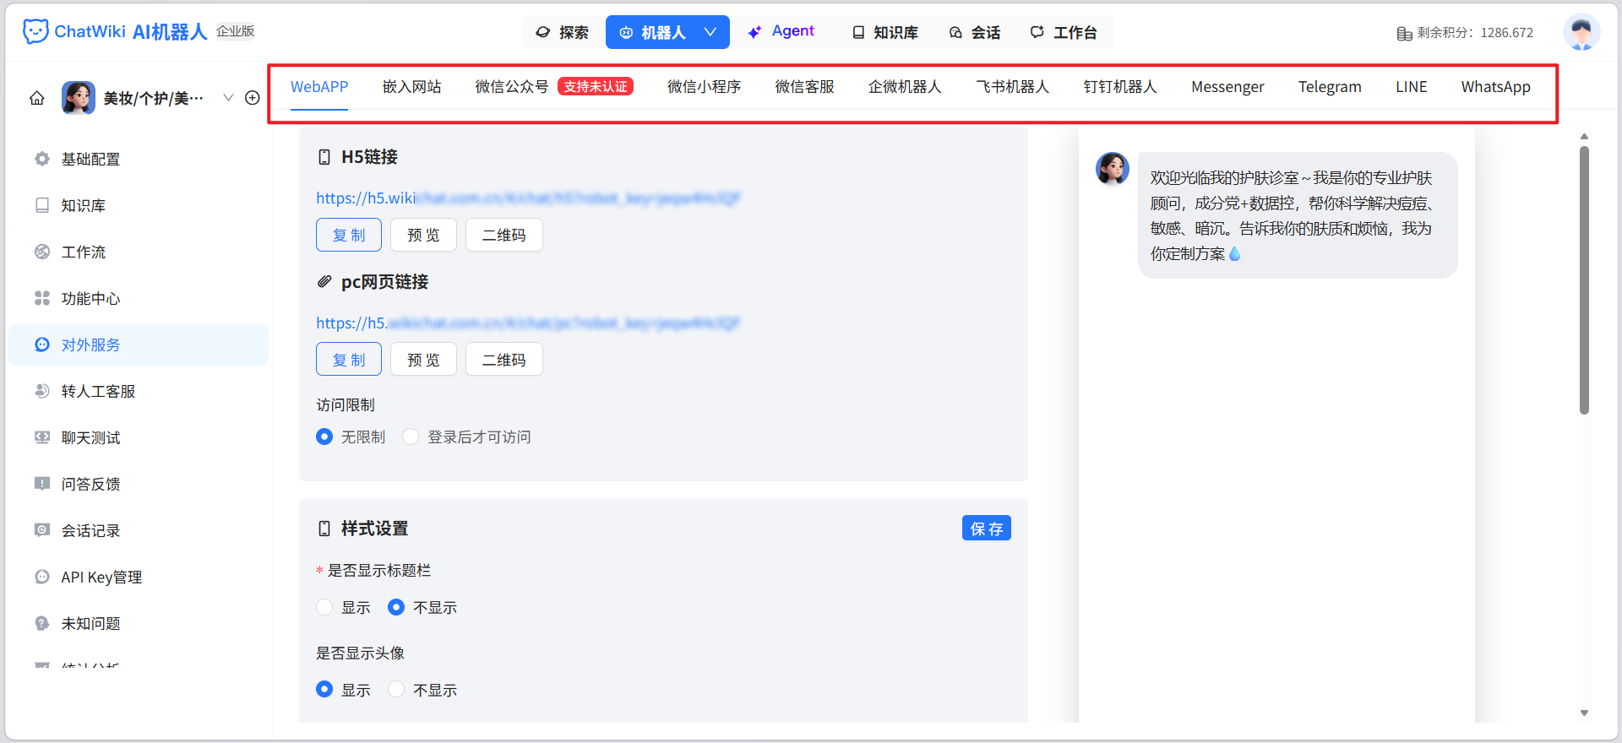Click the blue 保存 button
The image size is (1622, 743).
(x=987, y=529)
